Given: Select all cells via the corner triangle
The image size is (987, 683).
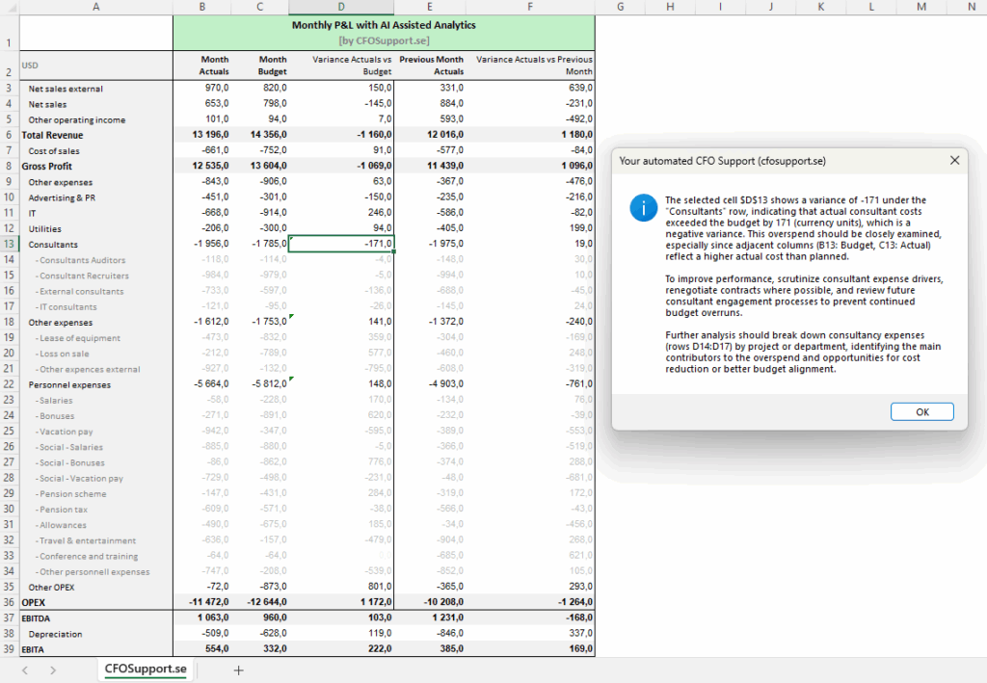Looking at the screenshot, I should tap(8, 7).
